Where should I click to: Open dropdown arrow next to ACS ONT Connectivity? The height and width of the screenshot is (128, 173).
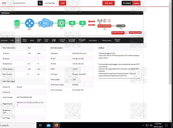click(x=126, y=33)
